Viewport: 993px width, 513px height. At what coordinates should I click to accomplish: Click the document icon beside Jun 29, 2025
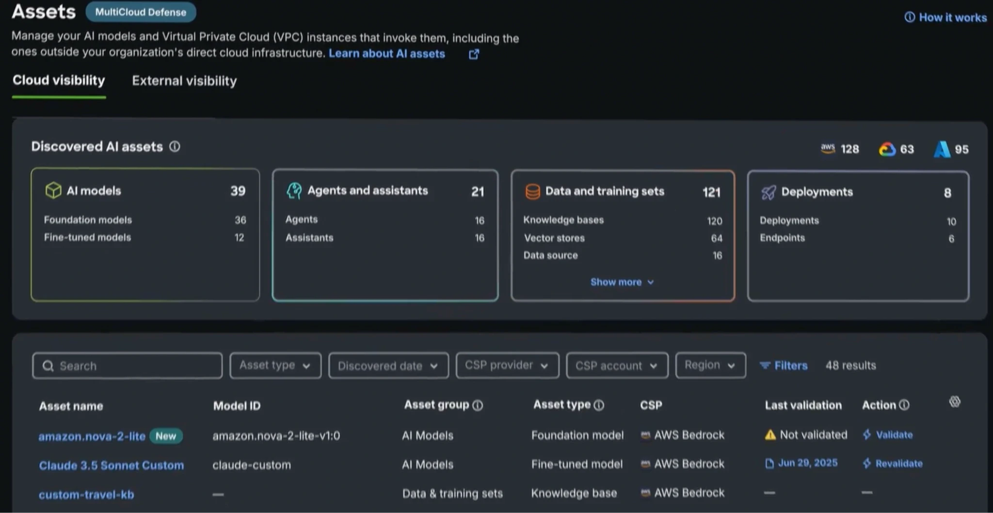(769, 464)
